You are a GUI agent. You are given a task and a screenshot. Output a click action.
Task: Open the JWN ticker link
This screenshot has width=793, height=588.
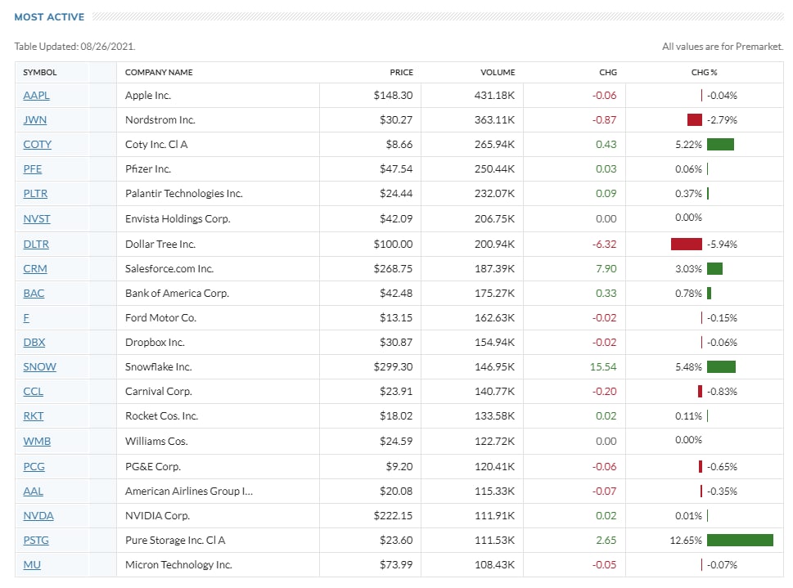click(35, 120)
